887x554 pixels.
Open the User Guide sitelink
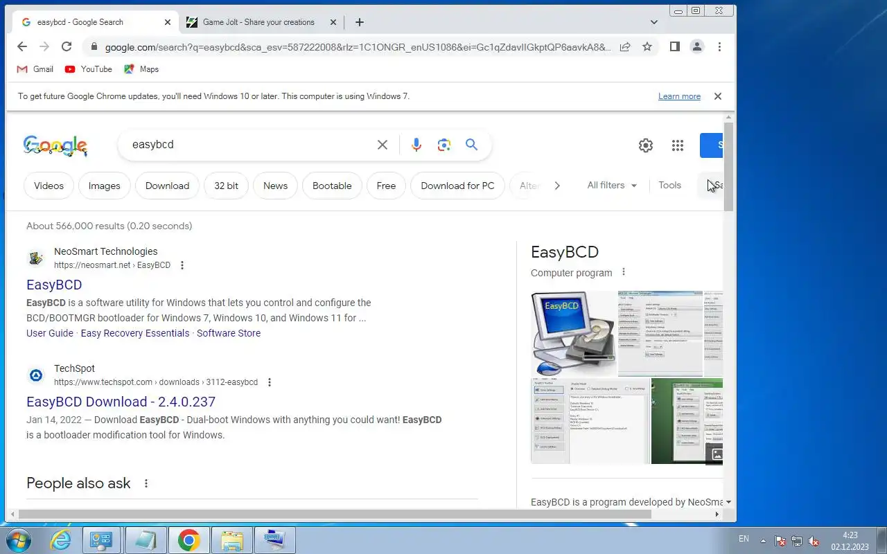[50, 333]
